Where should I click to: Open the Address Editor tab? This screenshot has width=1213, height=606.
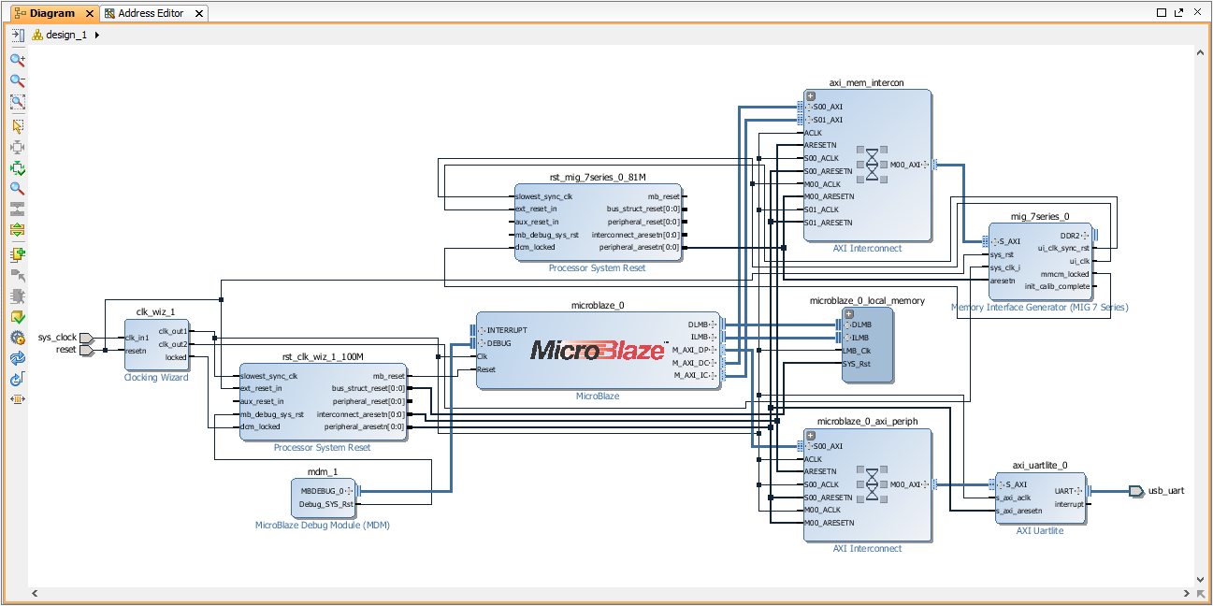pyautogui.click(x=151, y=13)
